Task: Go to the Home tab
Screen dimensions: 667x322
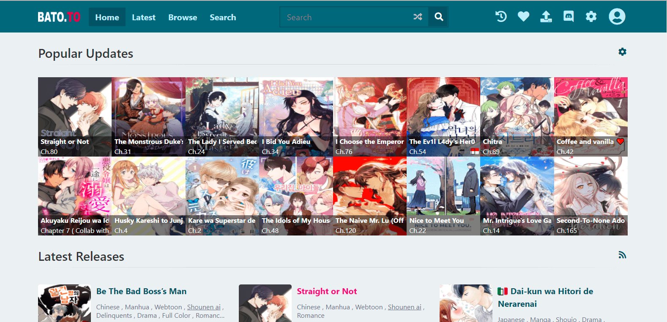Action: (x=107, y=17)
